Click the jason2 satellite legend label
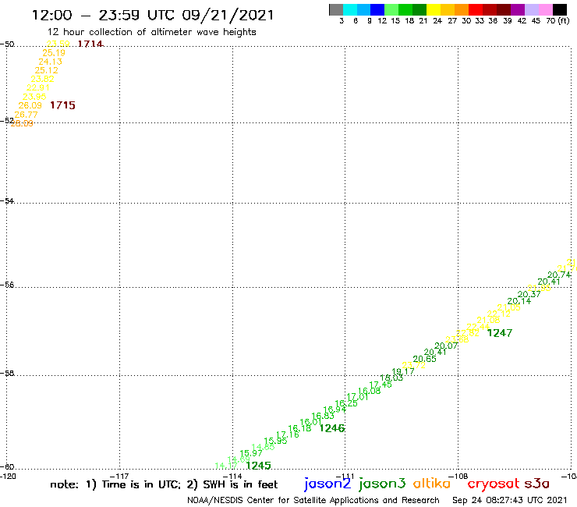Screen dimensions: 577x507 pos(327,484)
